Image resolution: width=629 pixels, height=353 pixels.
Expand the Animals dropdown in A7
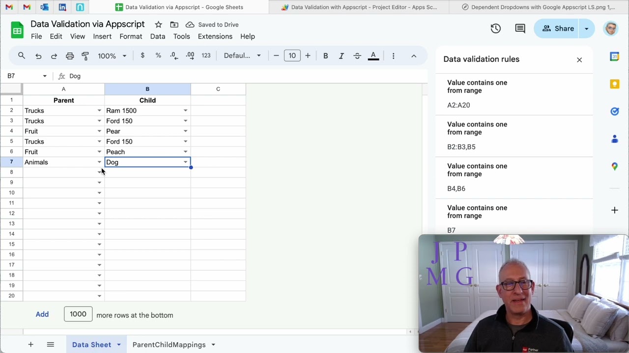click(99, 162)
